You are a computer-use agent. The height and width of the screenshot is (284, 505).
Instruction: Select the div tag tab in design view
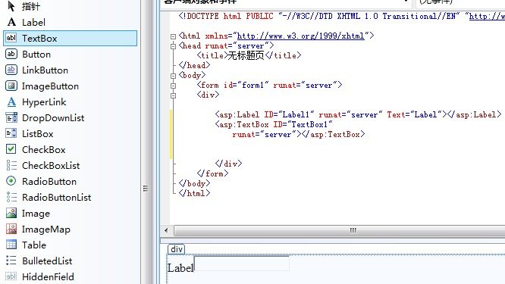(176, 249)
